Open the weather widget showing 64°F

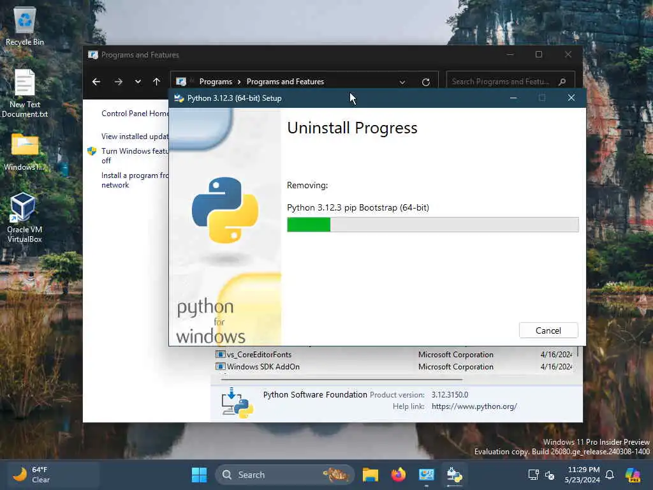click(x=54, y=475)
